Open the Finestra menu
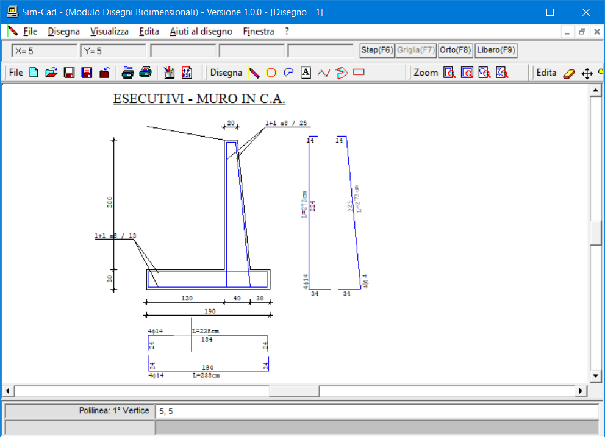 (x=259, y=31)
